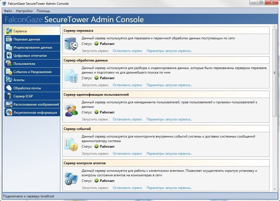
Task: Open startup parameters for Сервер идентификации пользователей
Action: click(169, 119)
